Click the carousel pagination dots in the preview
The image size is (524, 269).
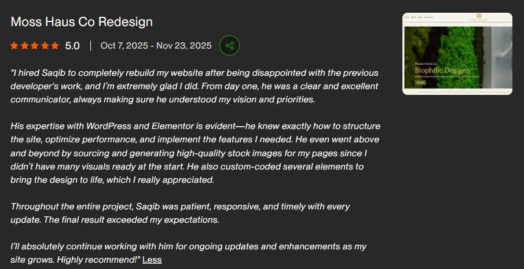coord(479,85)
